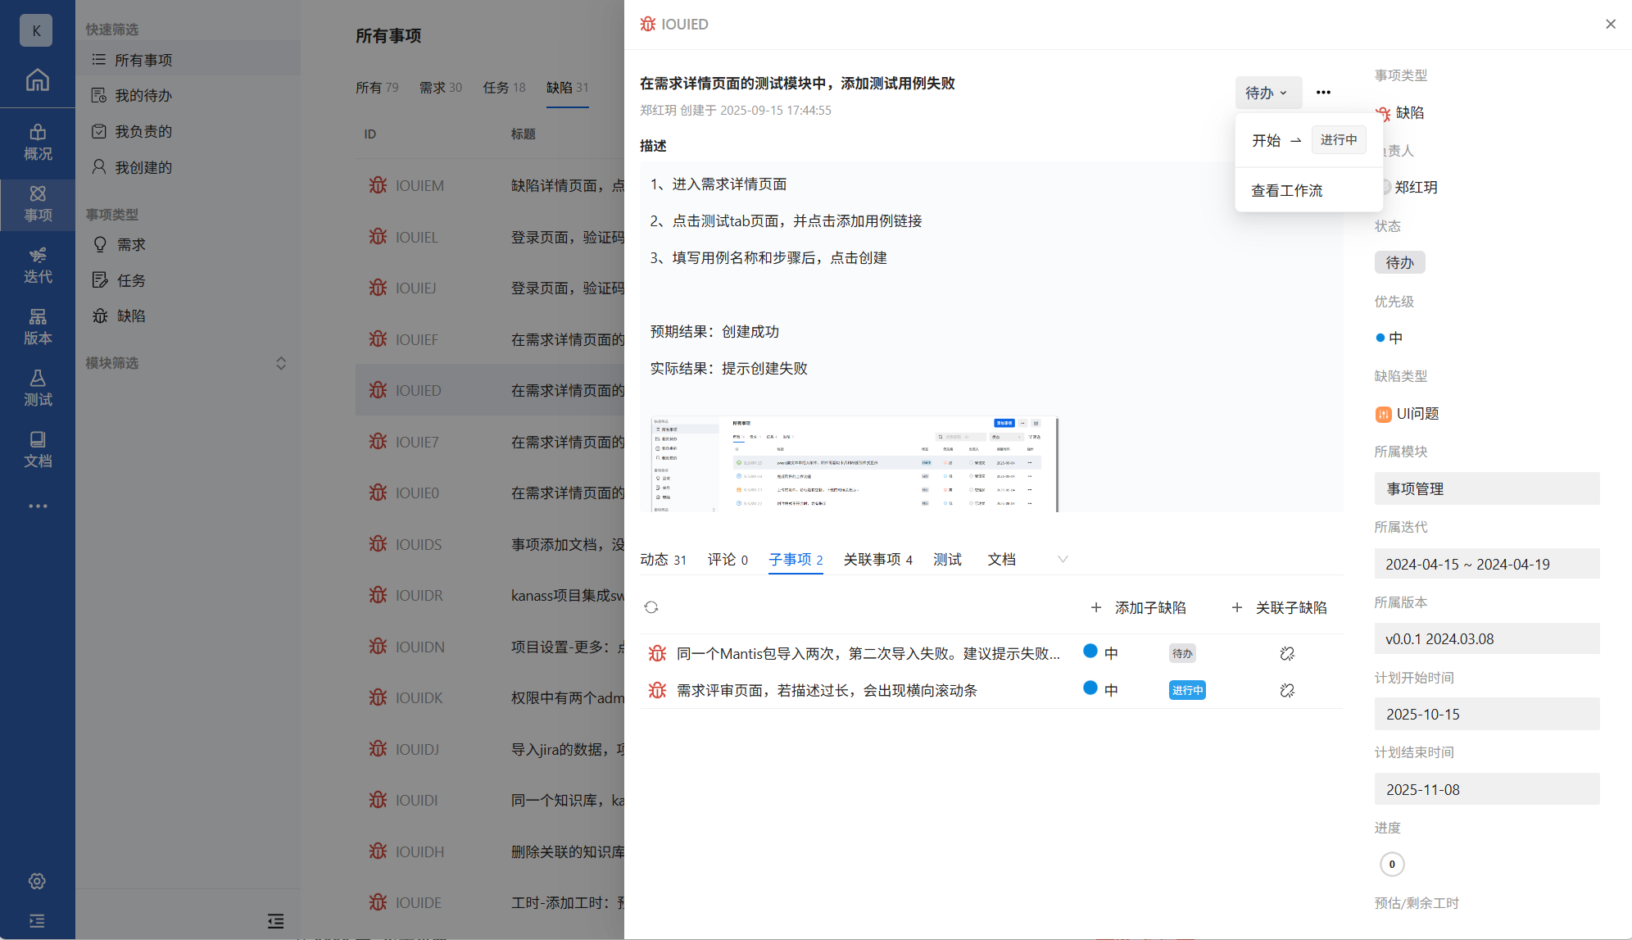The height and width of the screenshot is (940, 1632).
Task: Open the three-dot more actions menu
Action: pyautogui.click(x=1323, y=93)
